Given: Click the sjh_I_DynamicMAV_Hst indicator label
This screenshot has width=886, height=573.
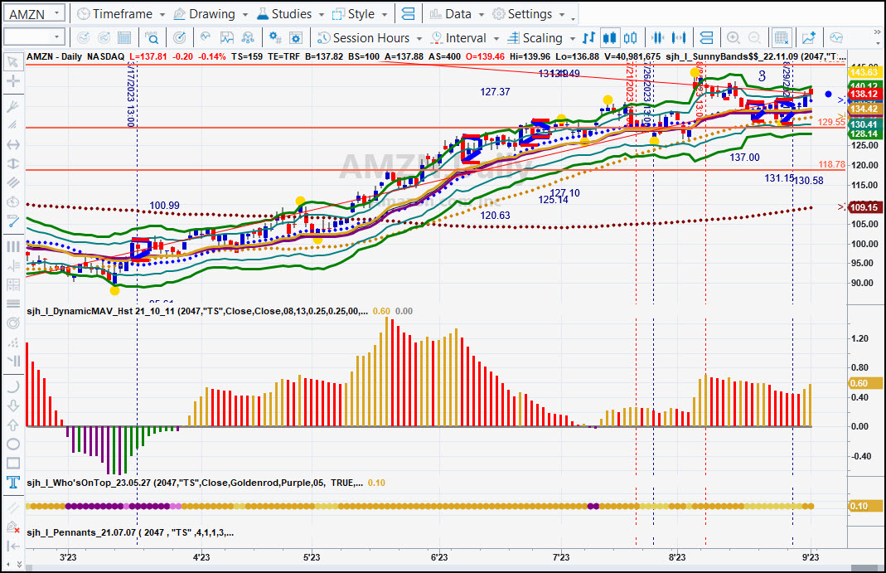Looking at the screenshot, I should point(197,311).
